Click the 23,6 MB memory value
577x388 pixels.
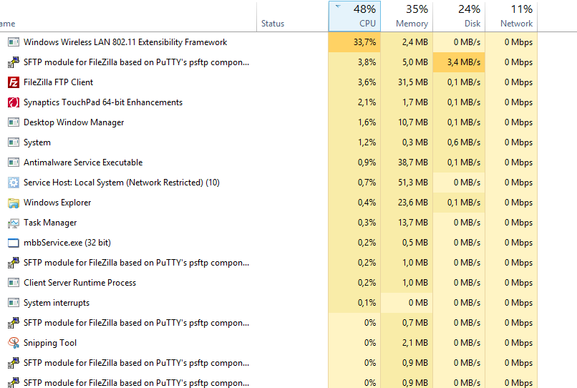413,203
